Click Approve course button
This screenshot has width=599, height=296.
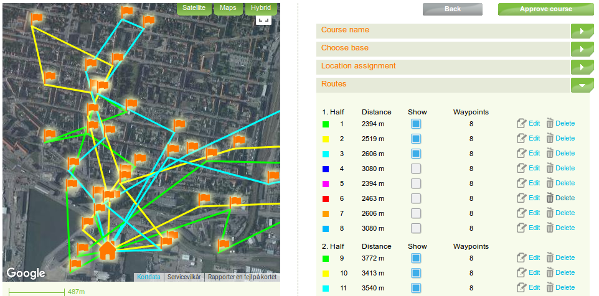click(x=546, y=9)
